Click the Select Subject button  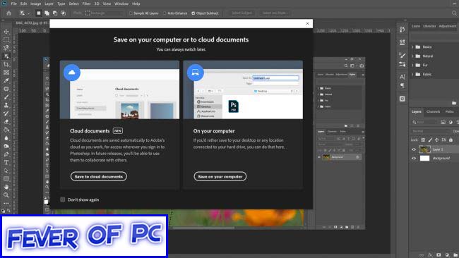242,13
